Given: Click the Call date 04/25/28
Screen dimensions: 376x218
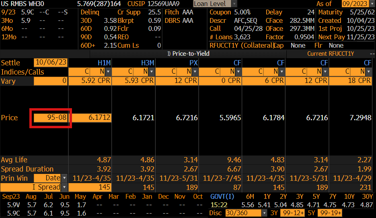Looking at the screenshot, I should (x=249, y=29).
